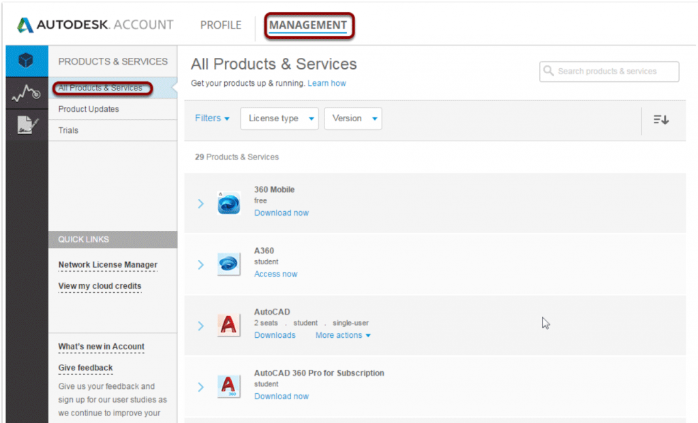Click the AutoCAD product icon
The width and height of the screenshot is (698, 423).
[x=228, y=326]
